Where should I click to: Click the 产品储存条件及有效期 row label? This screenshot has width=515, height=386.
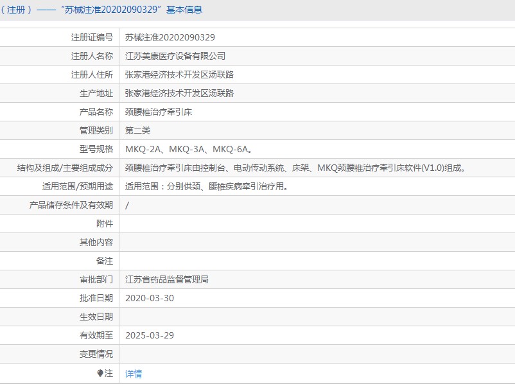click(71, 205)
